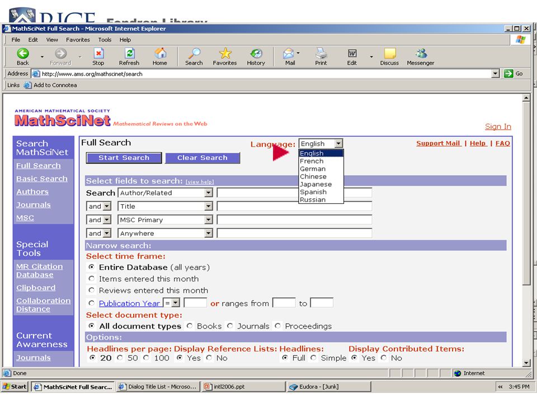
Task: Open the 'and' operator dropdown beside Title
Action: (x=107, y=206)
